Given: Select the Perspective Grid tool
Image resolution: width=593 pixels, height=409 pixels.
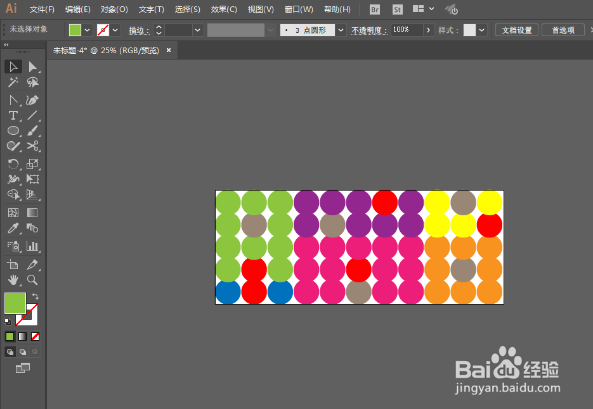Looking at the screenshot, I should [32, 194].
